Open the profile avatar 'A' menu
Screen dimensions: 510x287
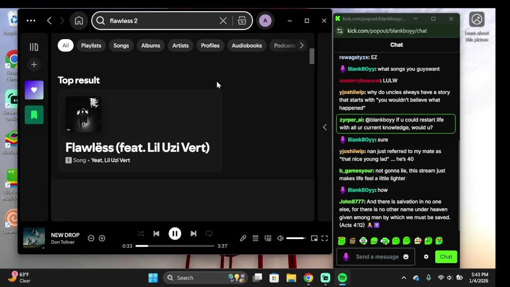pos(265,21)
